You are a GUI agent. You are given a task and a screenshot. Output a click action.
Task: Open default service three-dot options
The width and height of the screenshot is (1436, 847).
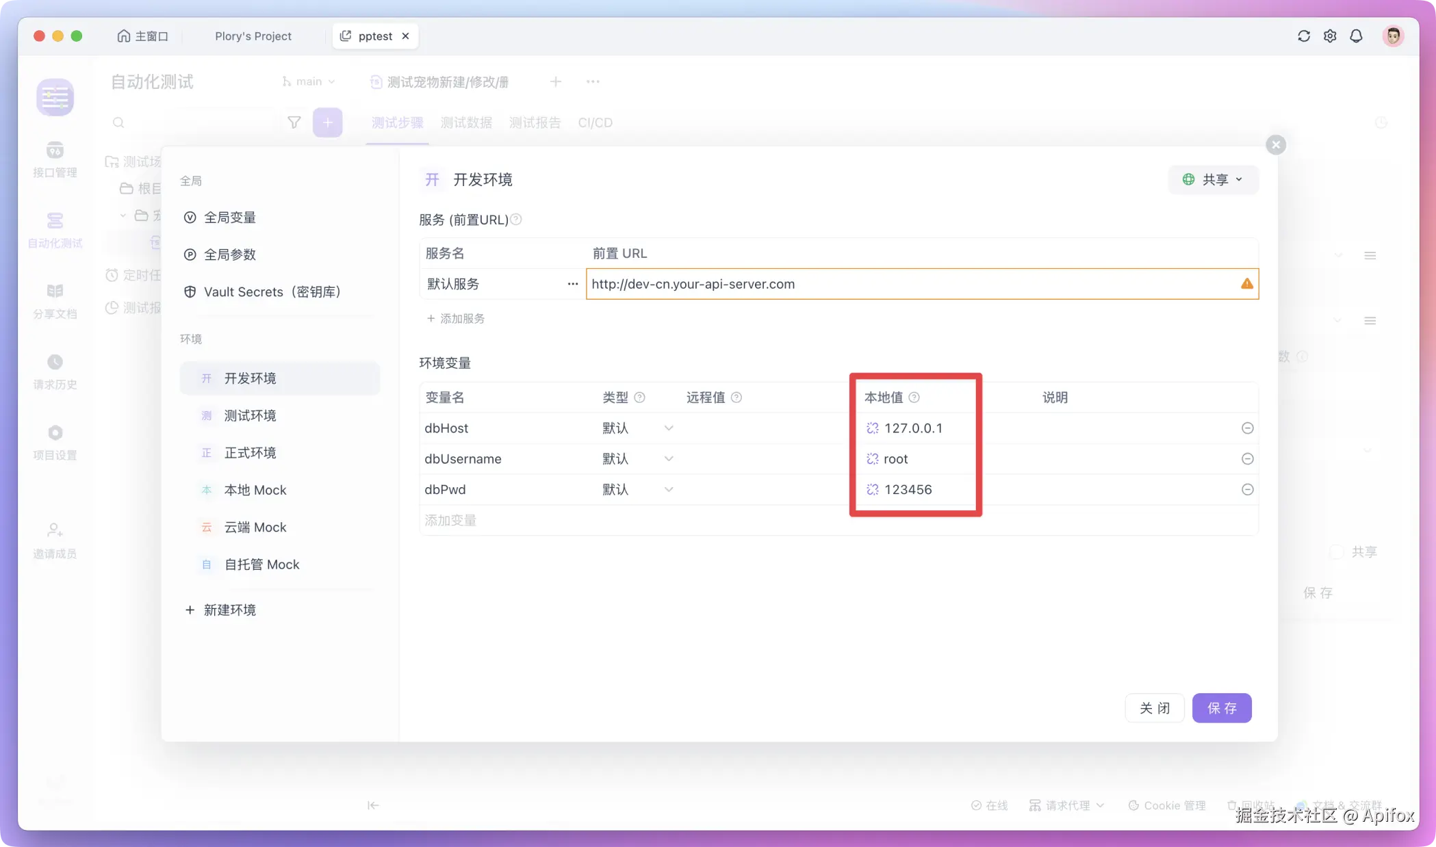click(572, 284)
